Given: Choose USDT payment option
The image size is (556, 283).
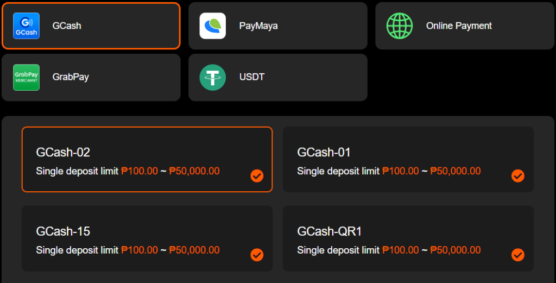Looking at the screenshot, I should click(x=278, y=77).
